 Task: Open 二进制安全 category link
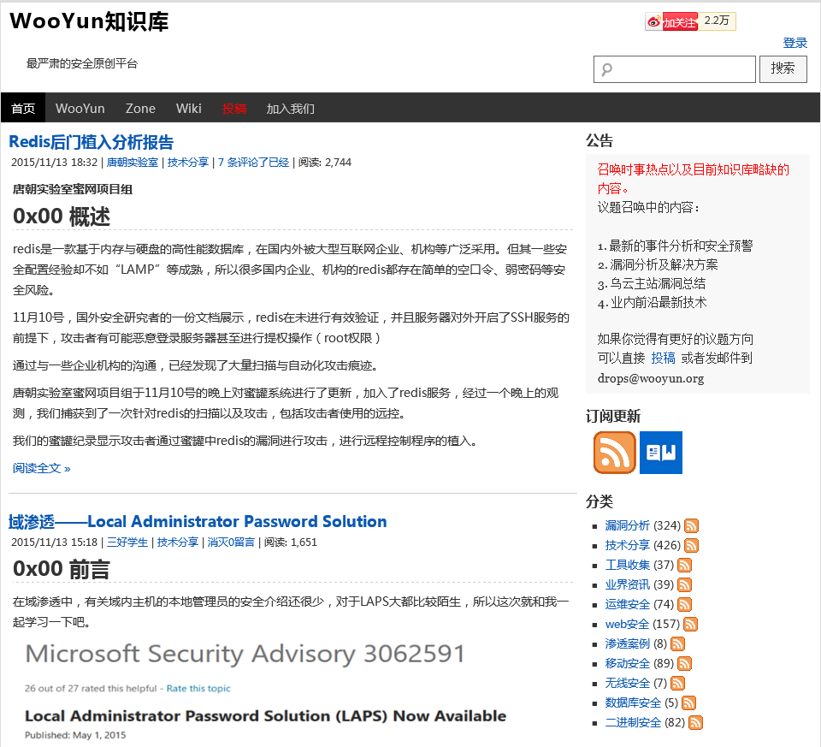[633, 723]
